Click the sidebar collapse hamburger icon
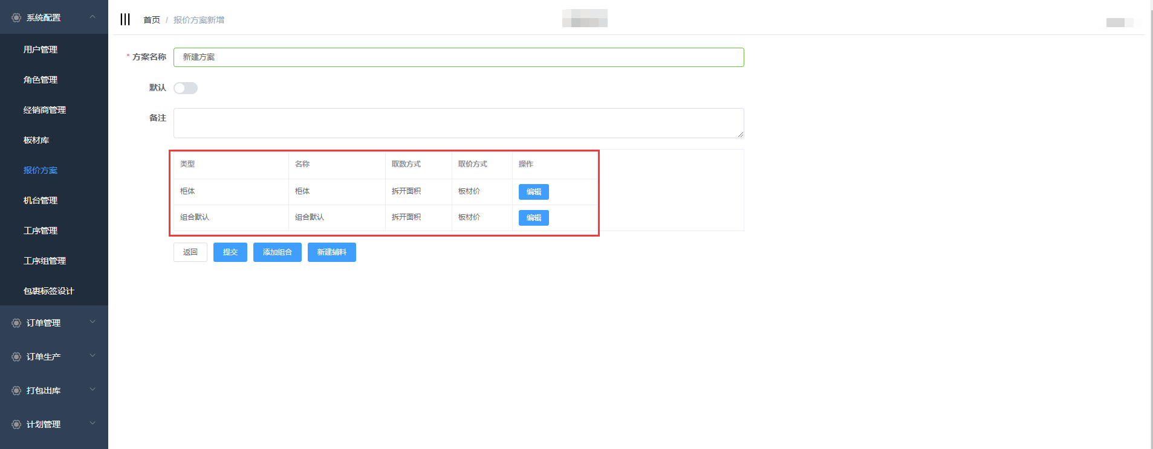The height and width of the screenshot is (449, 1153). coord(125,19)
